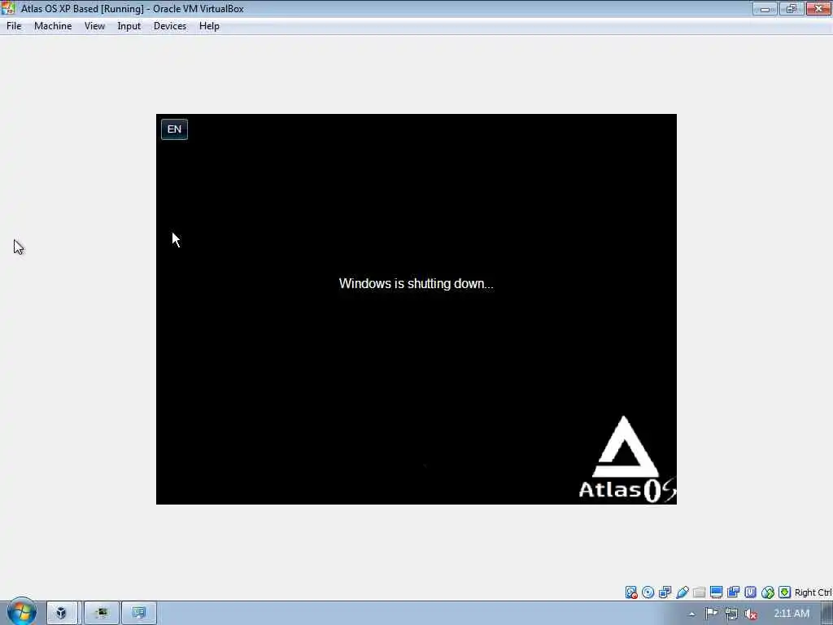Click the mouse integration status icon
The height and width of the screenshot is (625, 833).
[x=768, y=592]
